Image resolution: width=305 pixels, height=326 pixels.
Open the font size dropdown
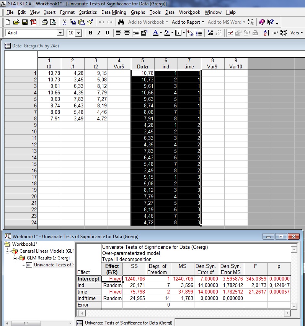(79, 33)
